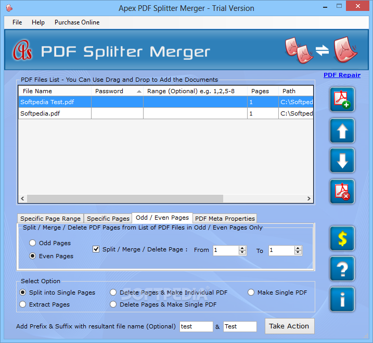Image resolution: width=373 pixels, height=343 pixels.
Task: Click the suffix field containing 'Test'
Action: (240, 326)
